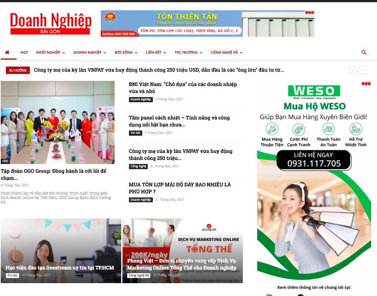Viewport: 377px width, 296px height.
Task: Click the Liên Hệ Ngay 0931.117.705 button
Action: [314, 160]
